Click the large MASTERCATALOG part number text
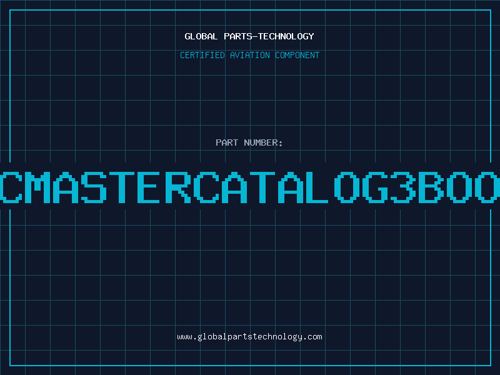500x375 pixels. (250, 187)
